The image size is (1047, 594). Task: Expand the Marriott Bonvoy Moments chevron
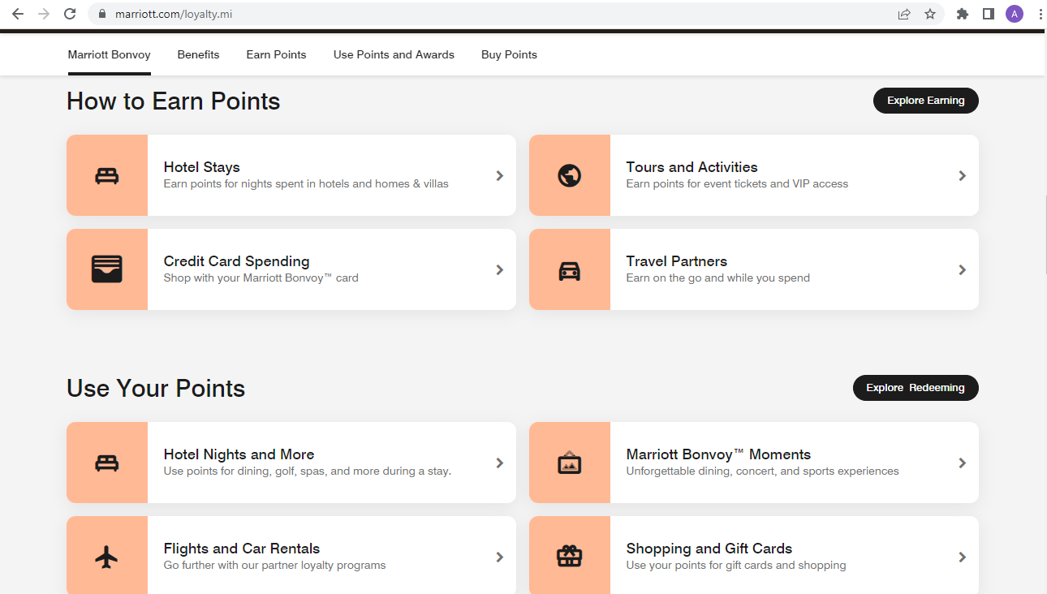tap(963, 463)
